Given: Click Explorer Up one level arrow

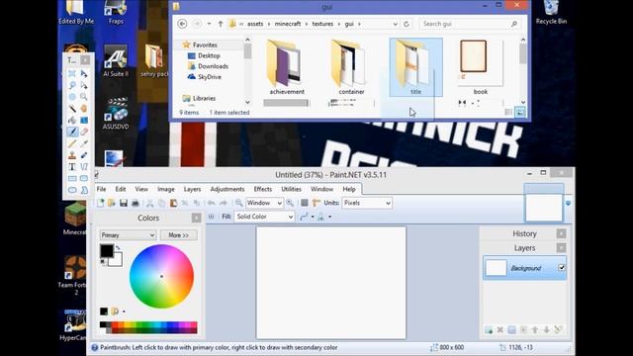Looking at the screenshot, I should (221, 24).
